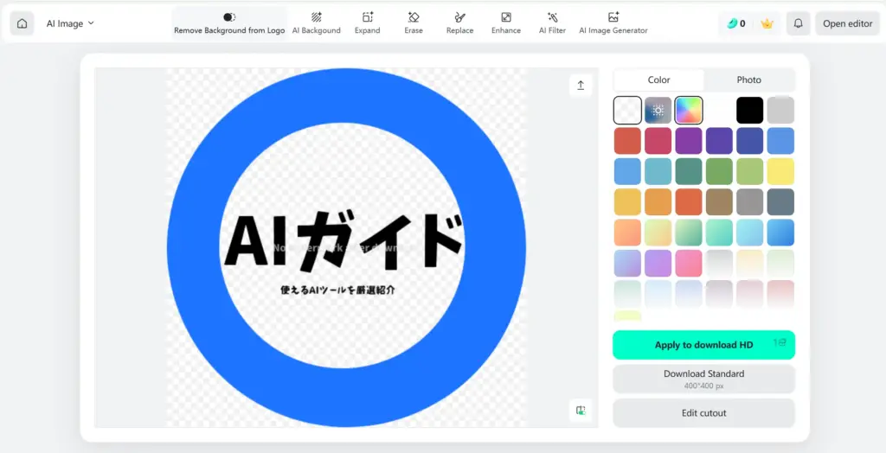Select the Enhance tool

506,23
